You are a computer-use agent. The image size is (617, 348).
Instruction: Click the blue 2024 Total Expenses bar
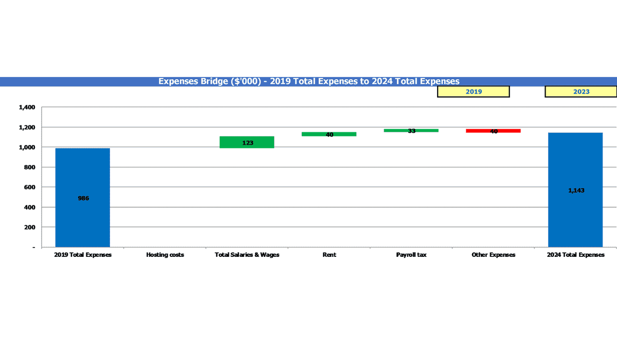click(x=575, y=190)
